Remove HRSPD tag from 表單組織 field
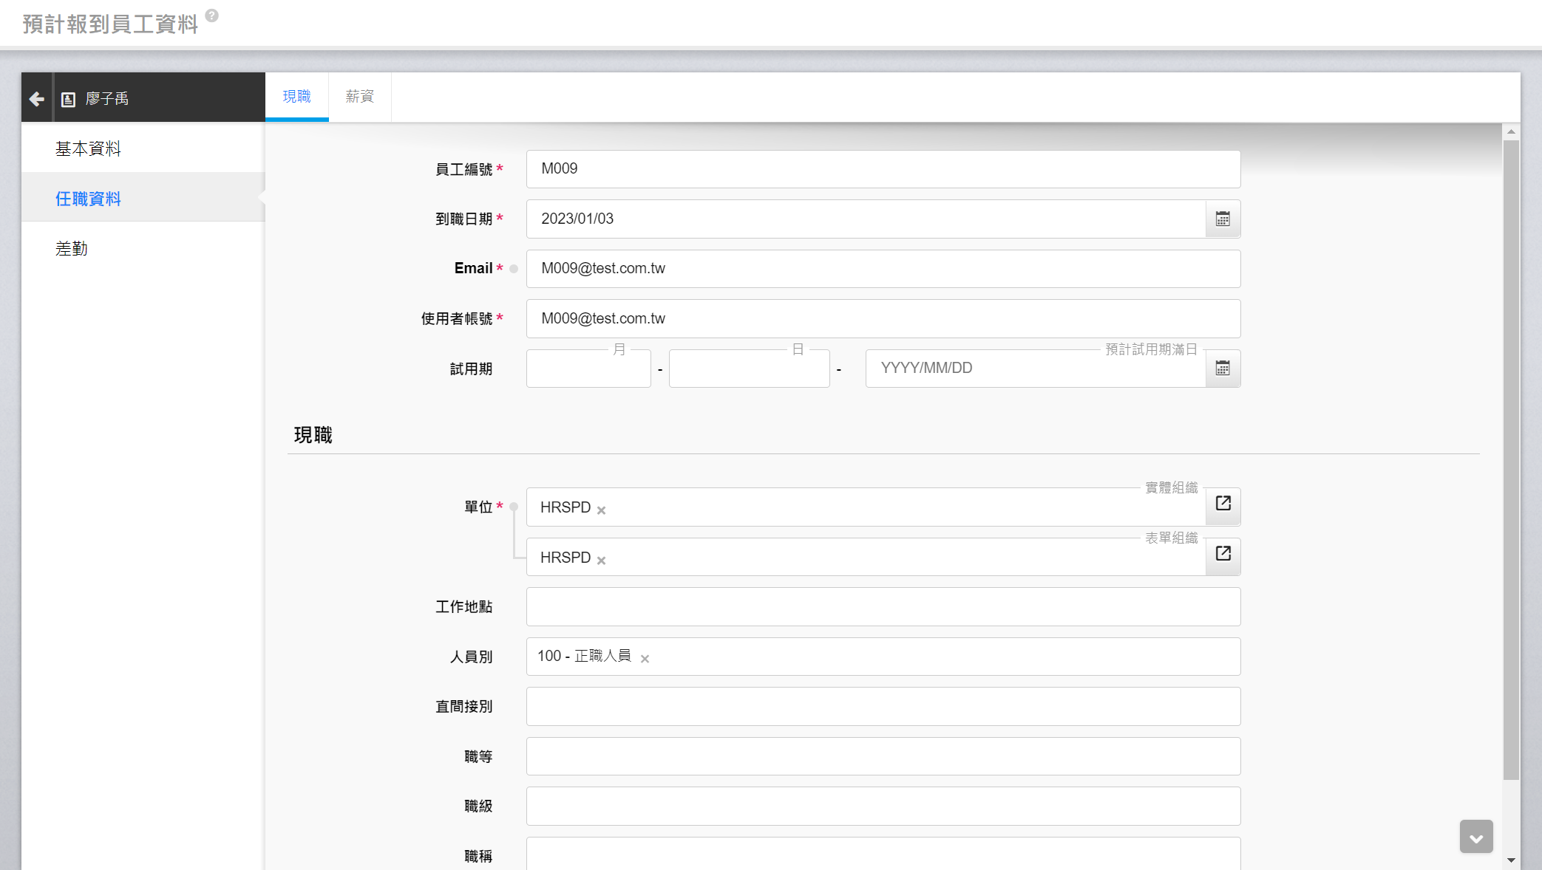 [602, 561]
